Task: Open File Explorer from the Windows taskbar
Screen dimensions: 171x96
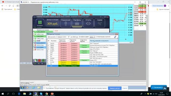Action: 25,94
